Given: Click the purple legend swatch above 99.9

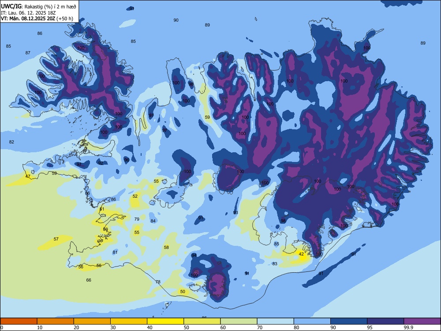Looking at the screenshot, I should point(422,321).
